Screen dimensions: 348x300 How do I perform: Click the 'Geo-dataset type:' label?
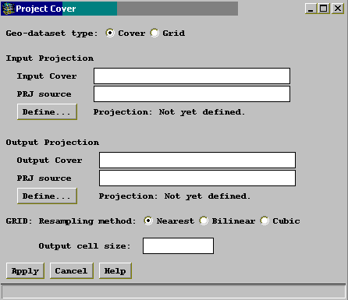[51, 34]
